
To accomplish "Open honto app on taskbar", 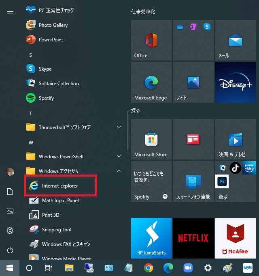I will (248, 268).
